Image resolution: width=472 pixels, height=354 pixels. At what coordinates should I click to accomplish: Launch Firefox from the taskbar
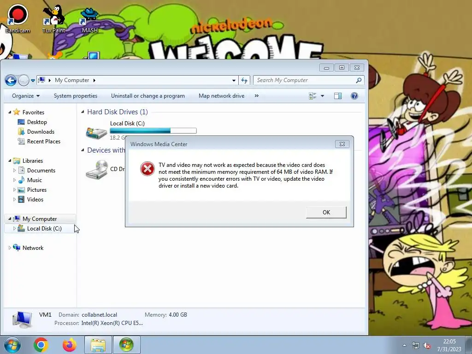coord(70,345)
